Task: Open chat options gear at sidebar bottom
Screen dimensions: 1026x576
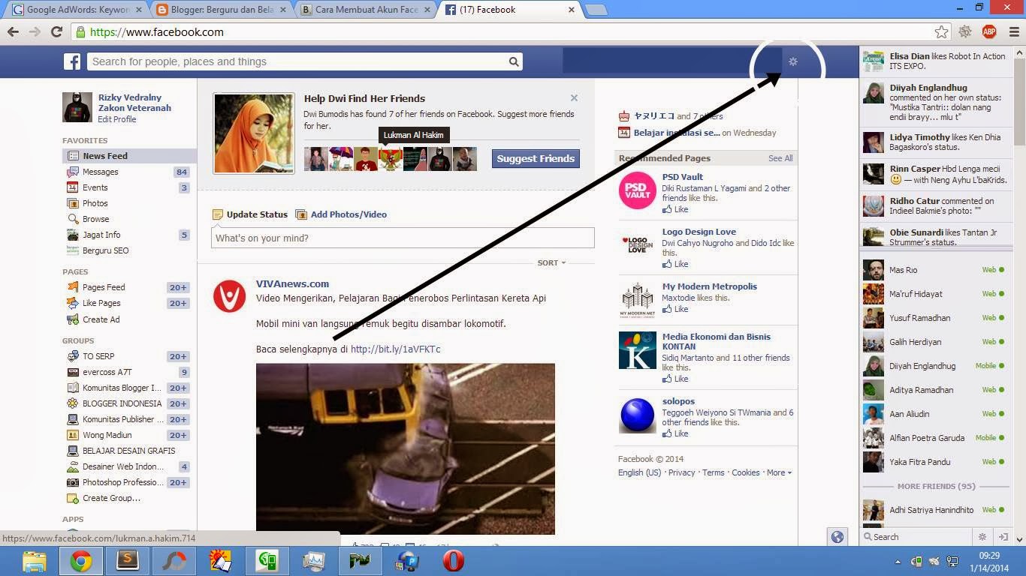Action: pyautogui.click(x=982, y=537)
